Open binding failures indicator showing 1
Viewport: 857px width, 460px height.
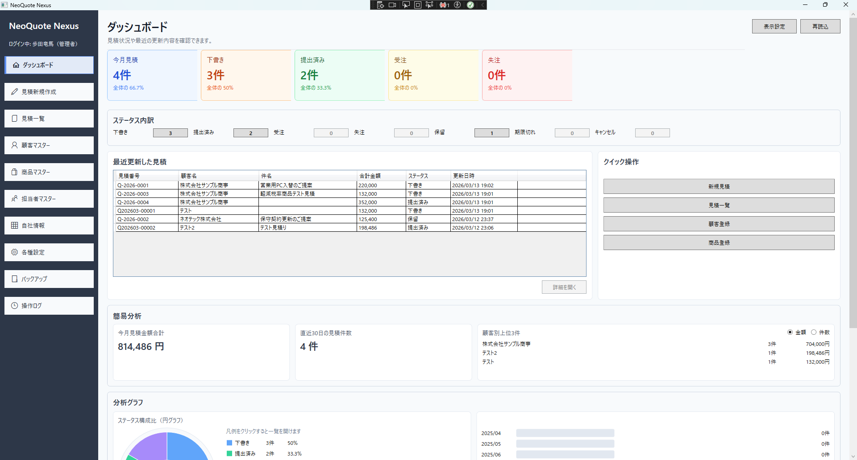444,5
